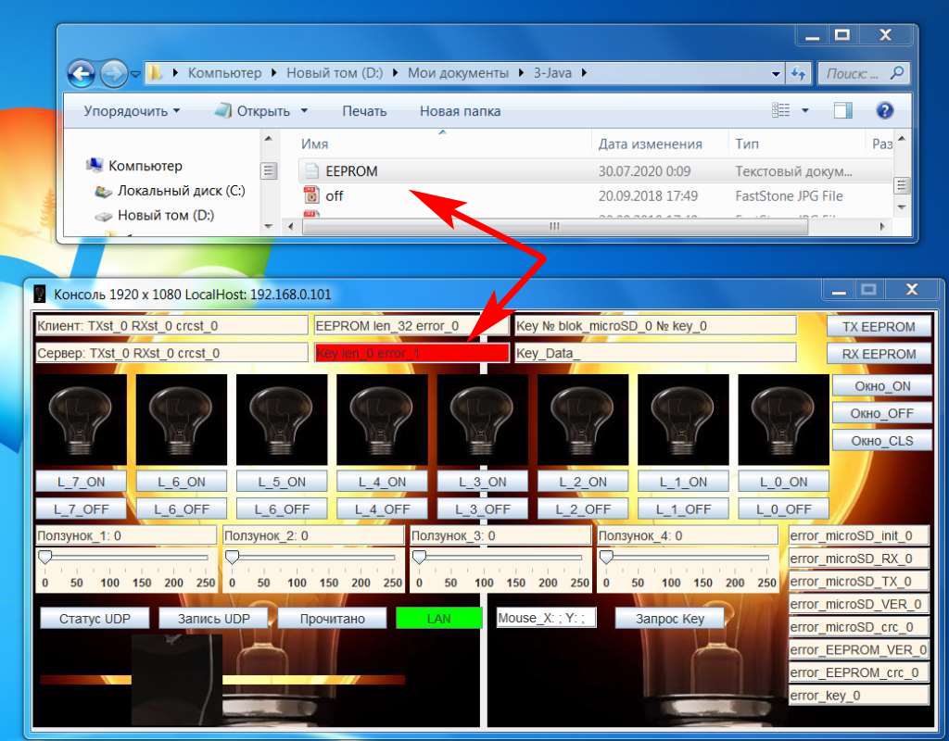Select Локальный диск (C:) in tree
Image resolution: width=949 pixels, height=741 pixels.
point(181,191)
